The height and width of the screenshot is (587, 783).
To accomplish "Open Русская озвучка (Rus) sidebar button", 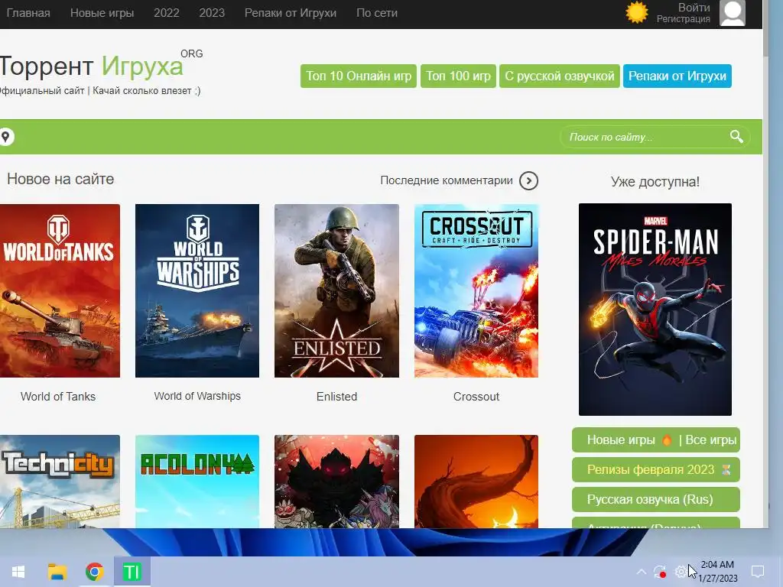I will 655,499.
